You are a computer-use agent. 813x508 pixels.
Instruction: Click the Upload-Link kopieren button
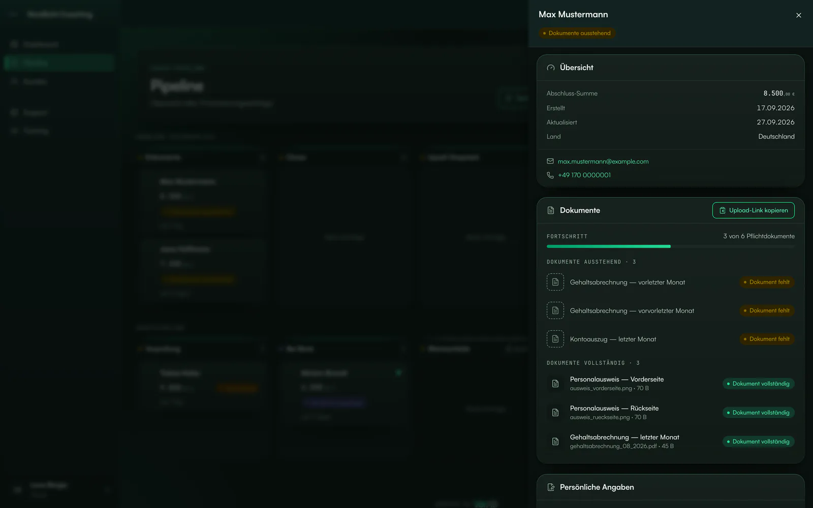(x=753, y=210)
